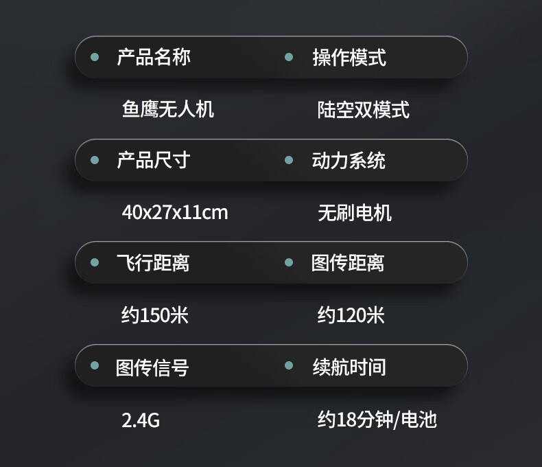The image size is (542, 467).
Task: Click the 约150米 flight distance value
Action: (154, 315)
